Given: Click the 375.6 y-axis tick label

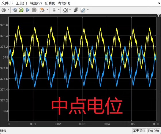Looking at the screenshot, I should (4, 25).
